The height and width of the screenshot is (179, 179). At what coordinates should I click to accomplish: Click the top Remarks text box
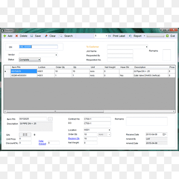click(167, 55)
